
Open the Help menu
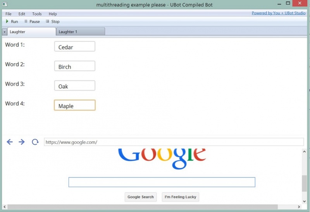pos(53,14)
